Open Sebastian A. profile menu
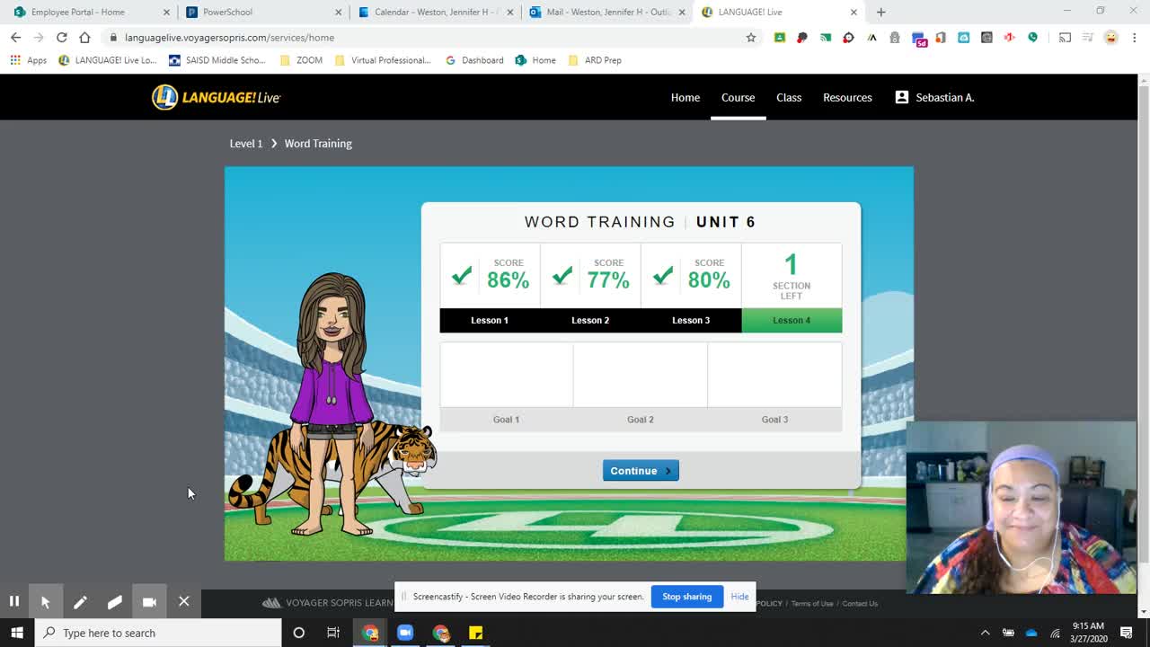1150x647 pixels. [934, 97]
